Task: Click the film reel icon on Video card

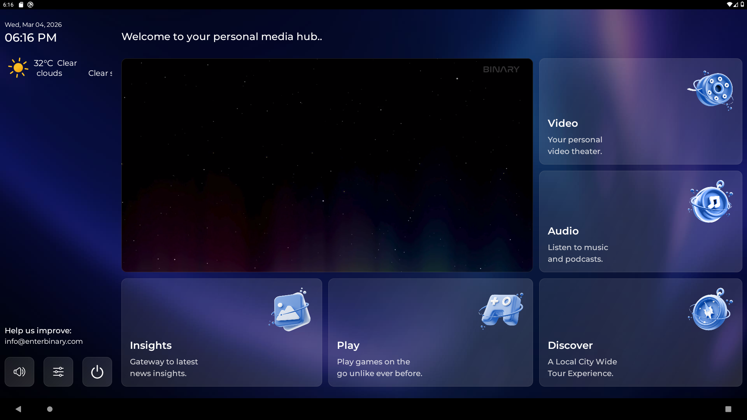Action: pos(711,90)
